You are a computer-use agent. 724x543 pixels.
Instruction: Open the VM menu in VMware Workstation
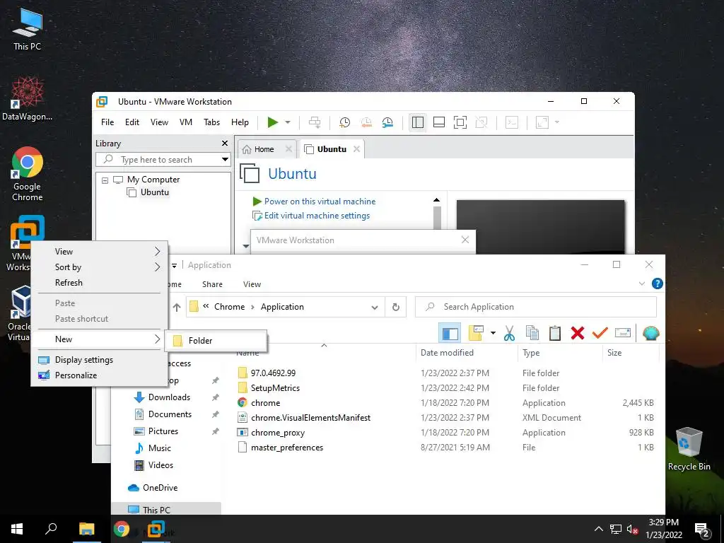(x=186, y=122)
